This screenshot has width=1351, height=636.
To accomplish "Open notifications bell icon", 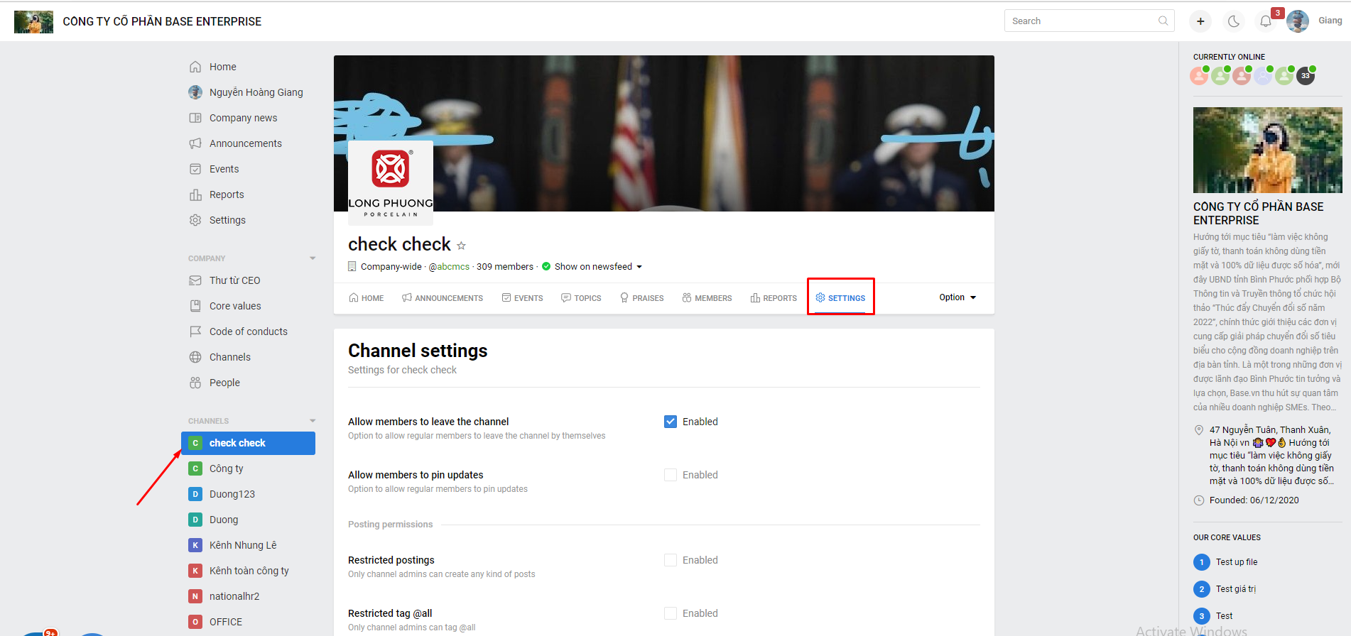I will pos(1266,21).
